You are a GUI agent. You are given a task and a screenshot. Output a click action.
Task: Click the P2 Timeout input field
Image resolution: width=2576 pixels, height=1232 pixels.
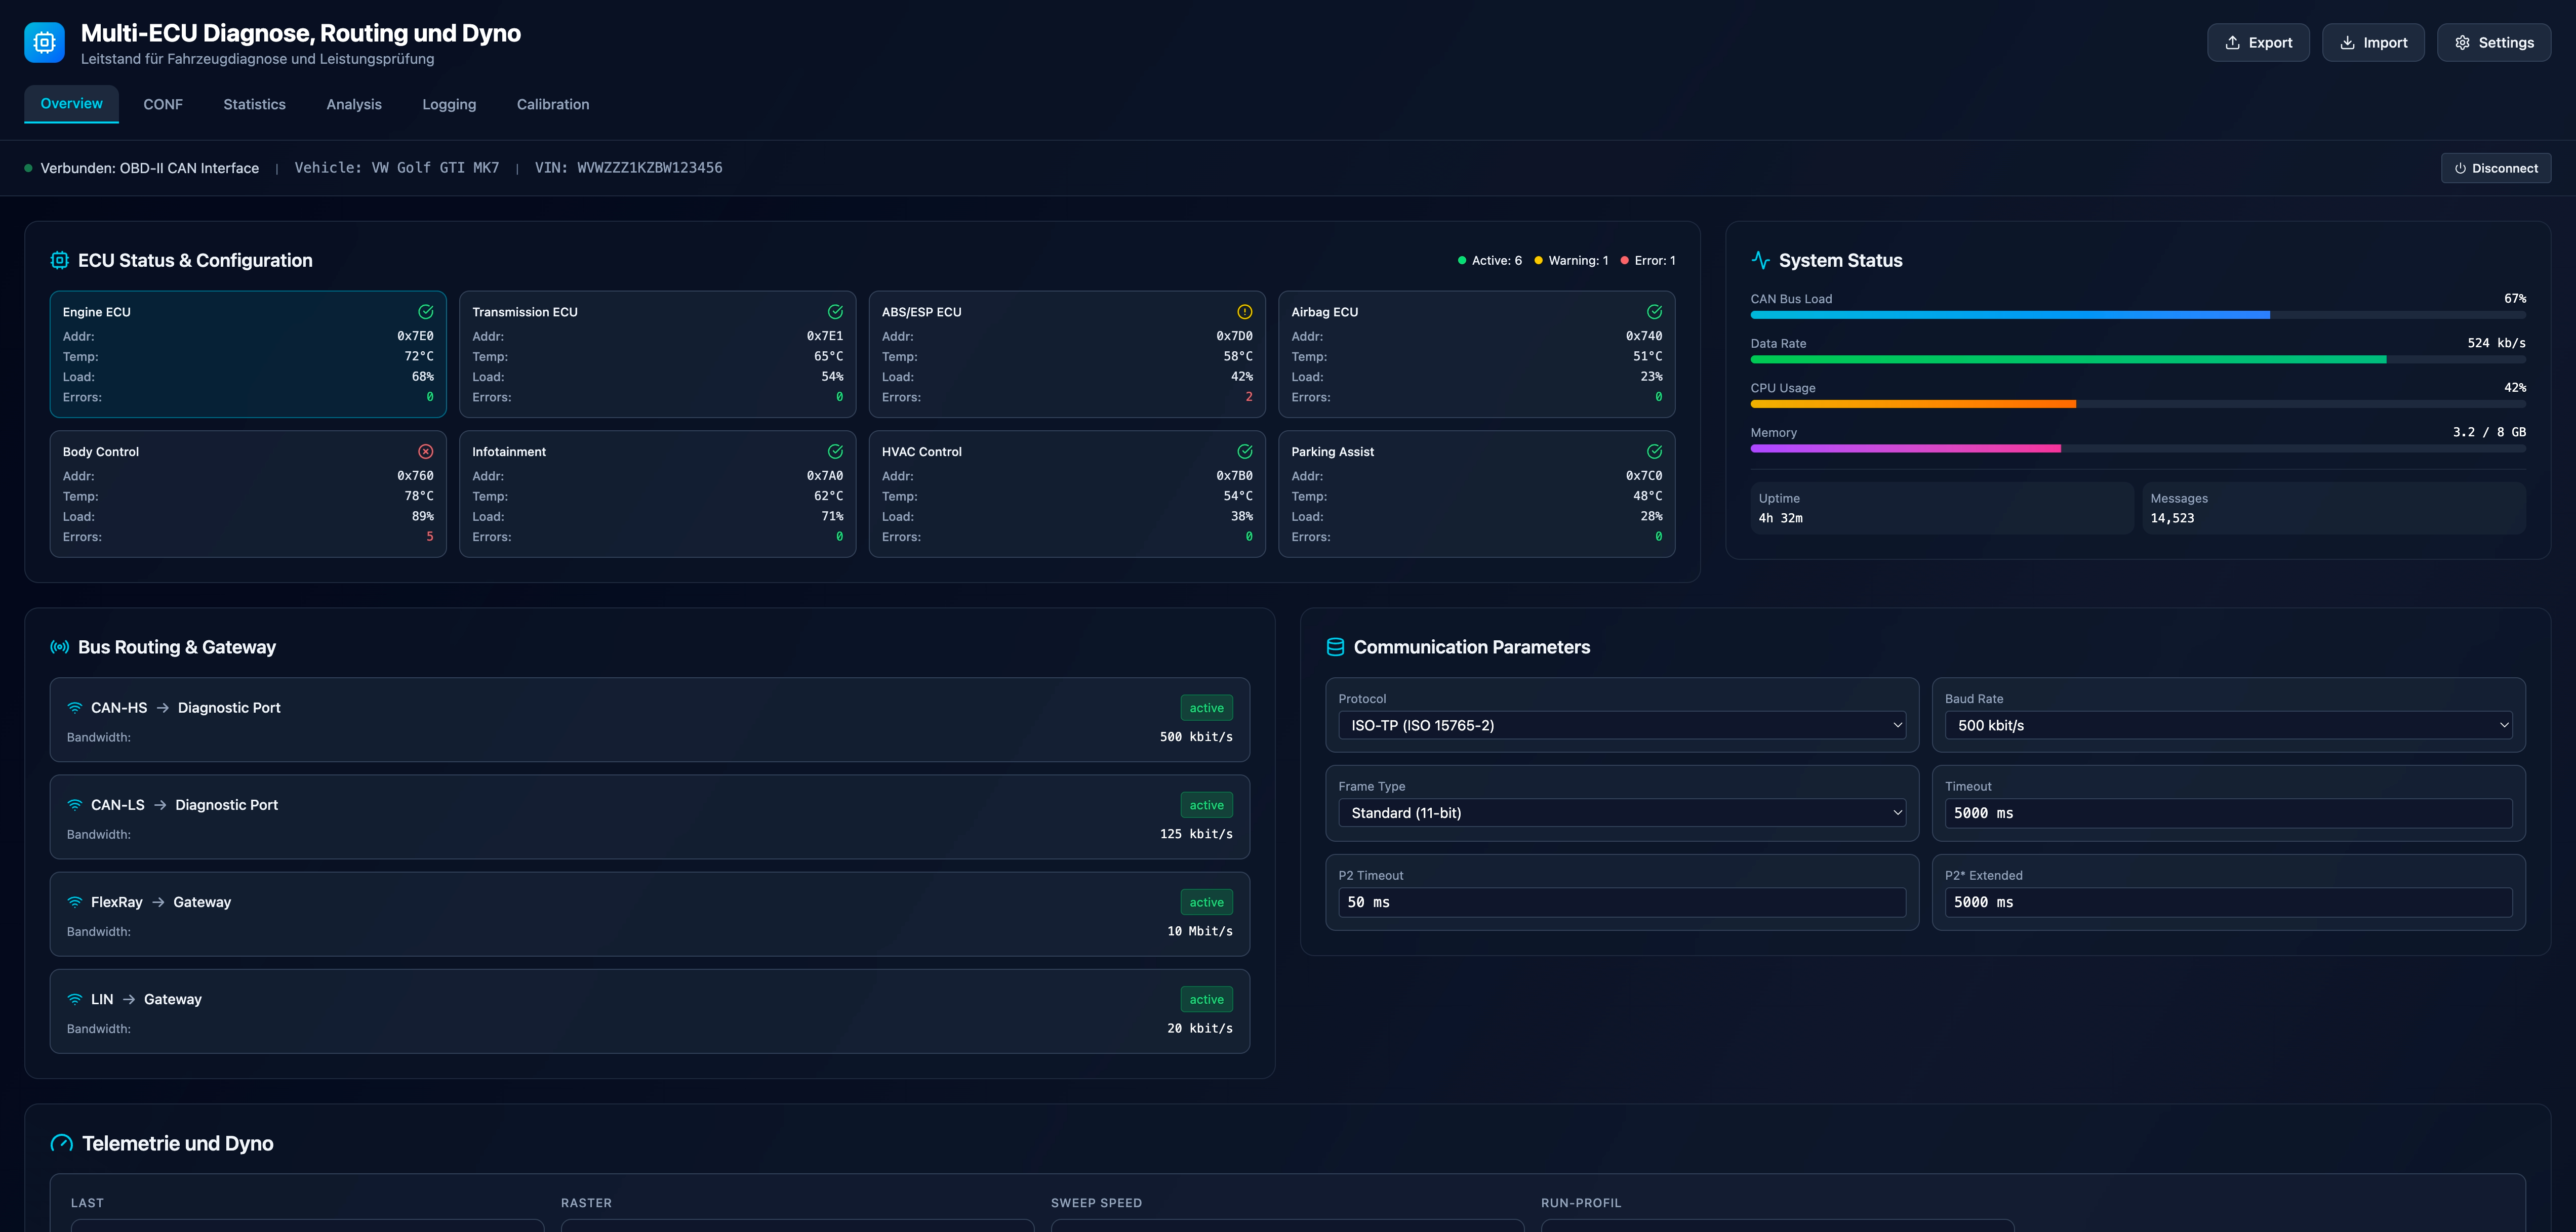click(1621, 902)
